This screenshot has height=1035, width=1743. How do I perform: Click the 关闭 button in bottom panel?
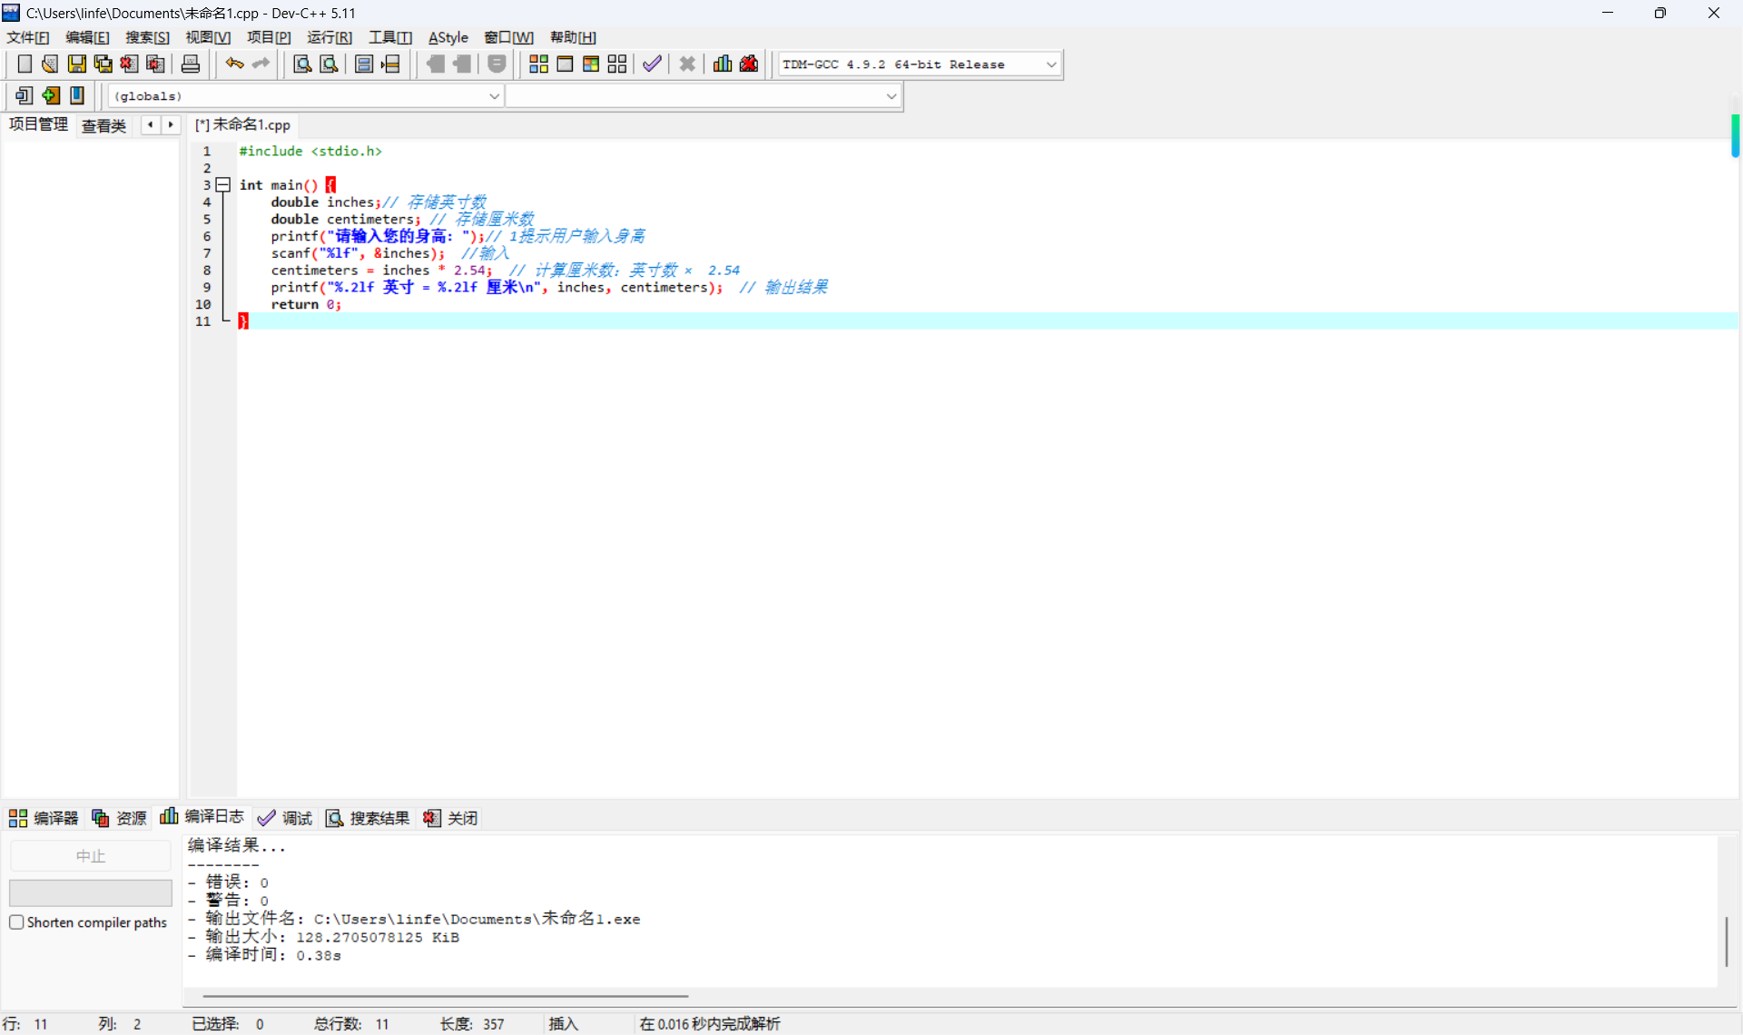point(451,818)
